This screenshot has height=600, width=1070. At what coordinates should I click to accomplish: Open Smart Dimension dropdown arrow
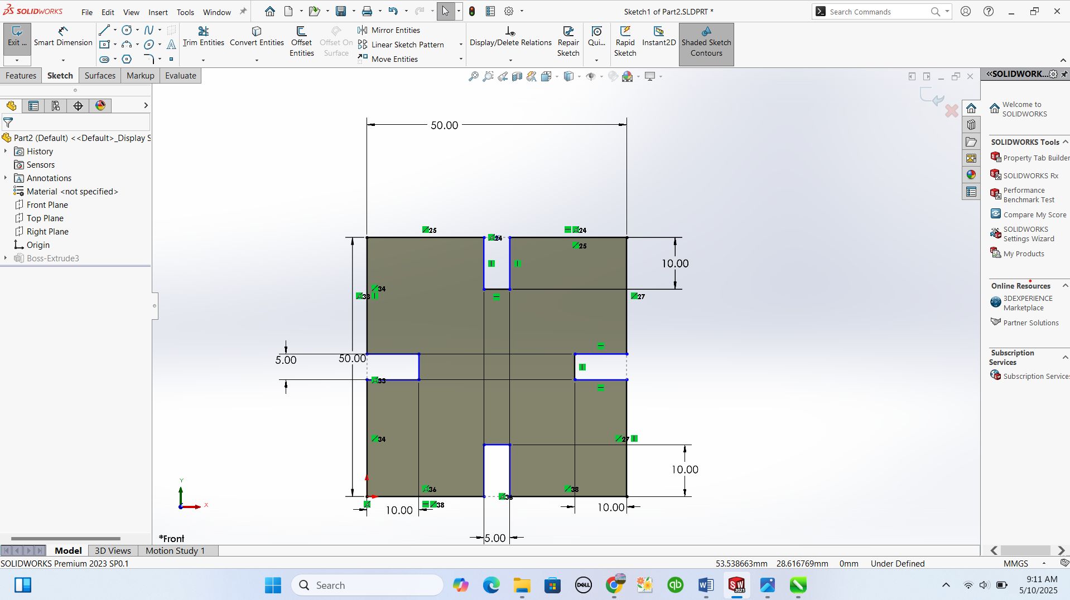pos(63,60)
